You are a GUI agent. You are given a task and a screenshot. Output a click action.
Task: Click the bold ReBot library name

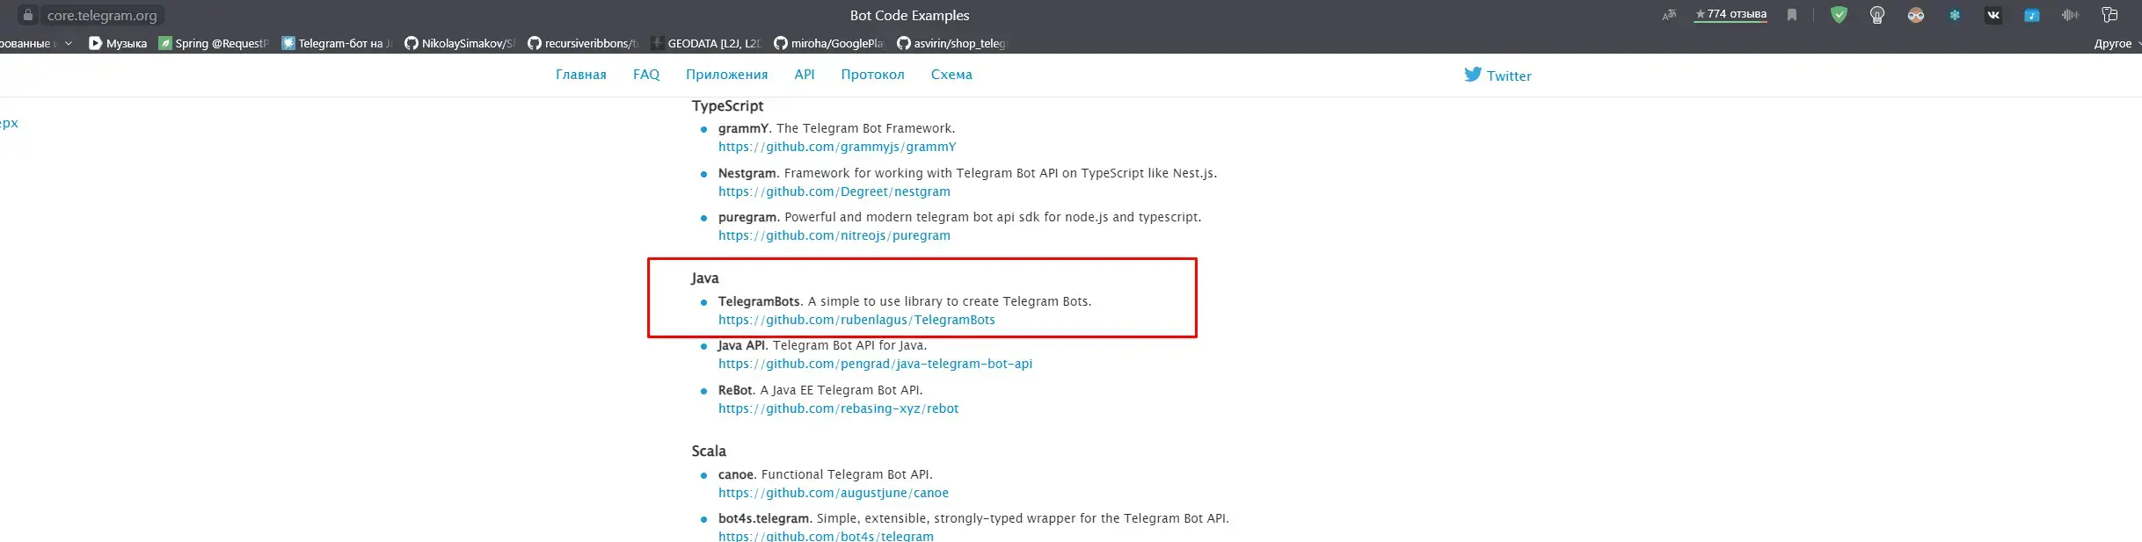point(735,390)
